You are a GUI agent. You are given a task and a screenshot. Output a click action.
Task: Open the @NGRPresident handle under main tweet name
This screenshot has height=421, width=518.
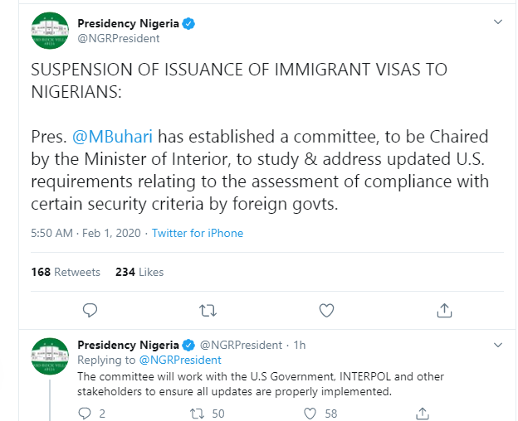click(x=118, y=39)
